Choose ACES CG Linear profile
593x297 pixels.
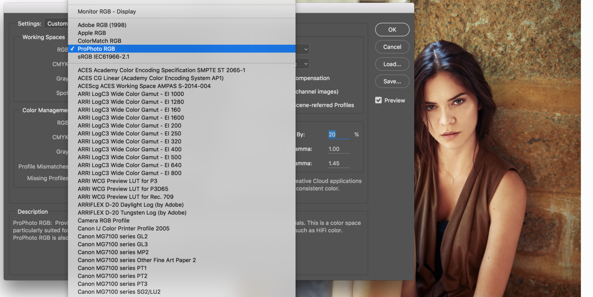151,78
